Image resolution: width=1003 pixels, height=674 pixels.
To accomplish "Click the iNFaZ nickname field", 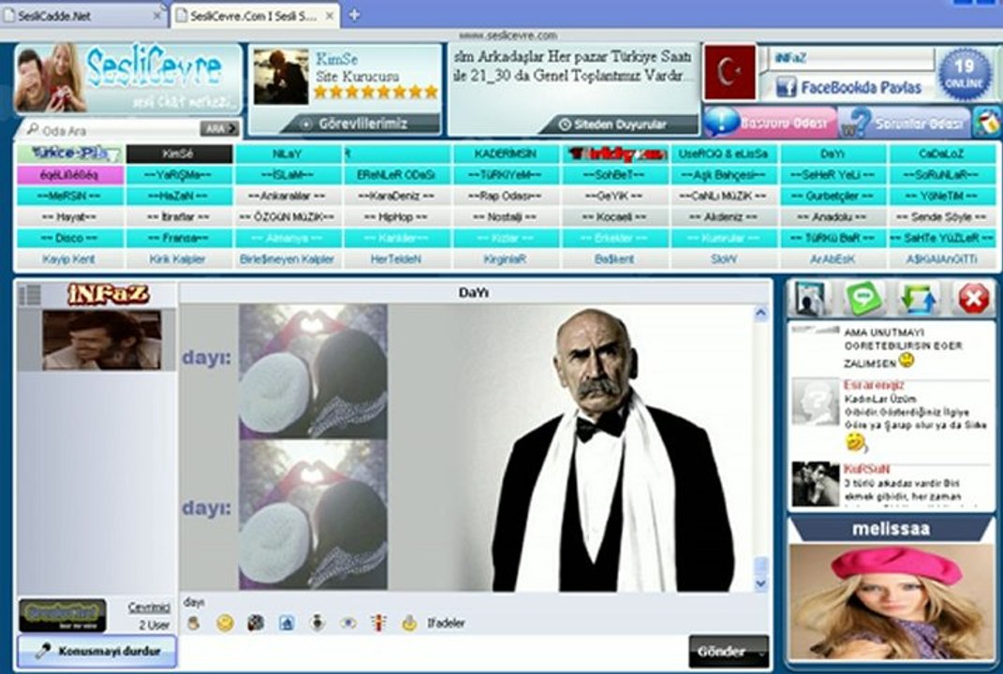I will pos(853,58).
